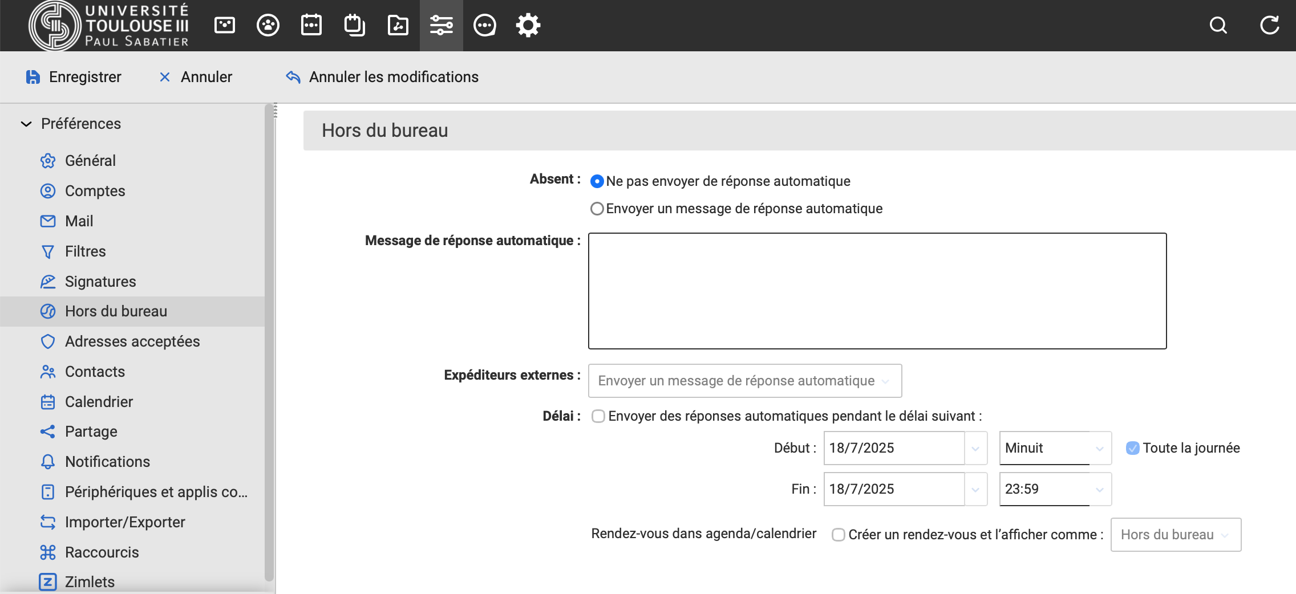This screenshot has height=594, width=1296.
Task: Click the Fin date field
Action: click(x=894, y=489)
